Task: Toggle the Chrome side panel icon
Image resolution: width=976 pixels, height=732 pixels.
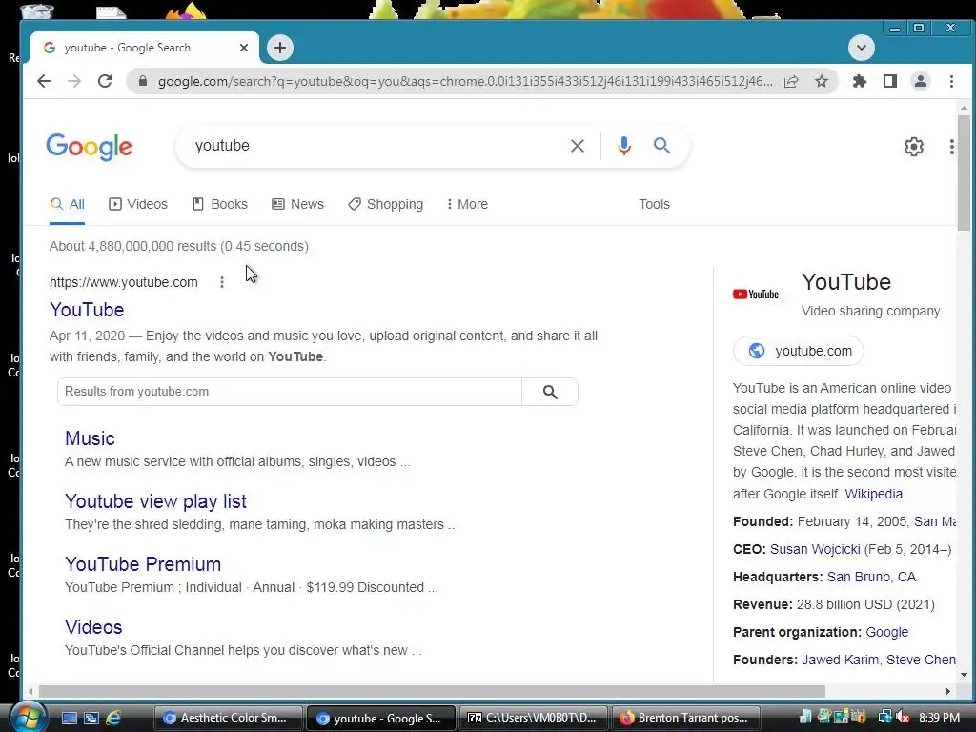Action: 890,81
